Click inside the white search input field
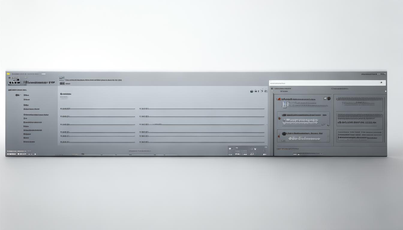This screenshot has width=403, height=230. (321, 83)
